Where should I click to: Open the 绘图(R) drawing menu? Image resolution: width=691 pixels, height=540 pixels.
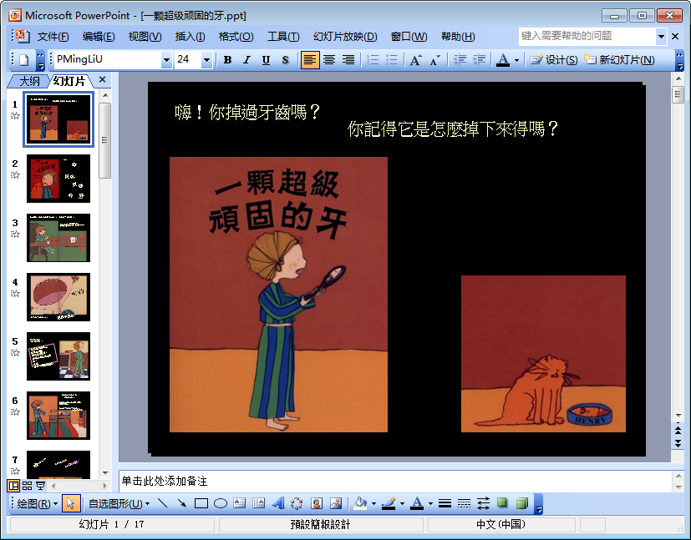click(x=37, y=503)
